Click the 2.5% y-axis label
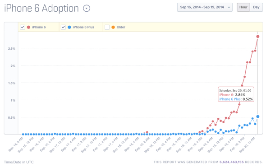The height and width of the screenshot is (167, 266). [x=12, y=49]
